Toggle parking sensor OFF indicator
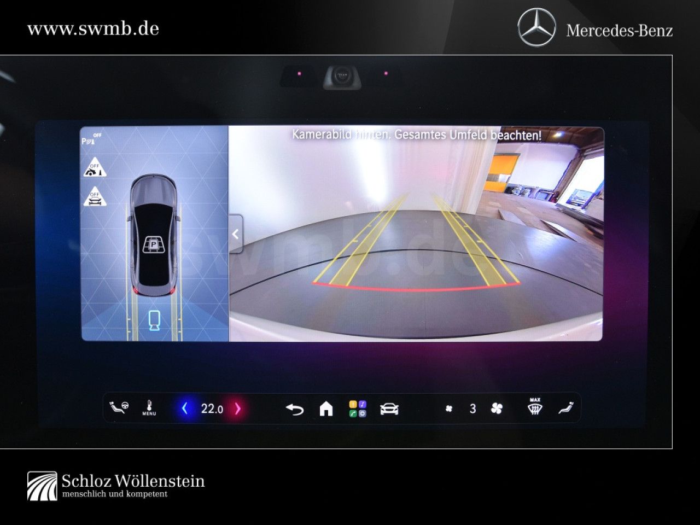700x525 pixels. [91, 139]
